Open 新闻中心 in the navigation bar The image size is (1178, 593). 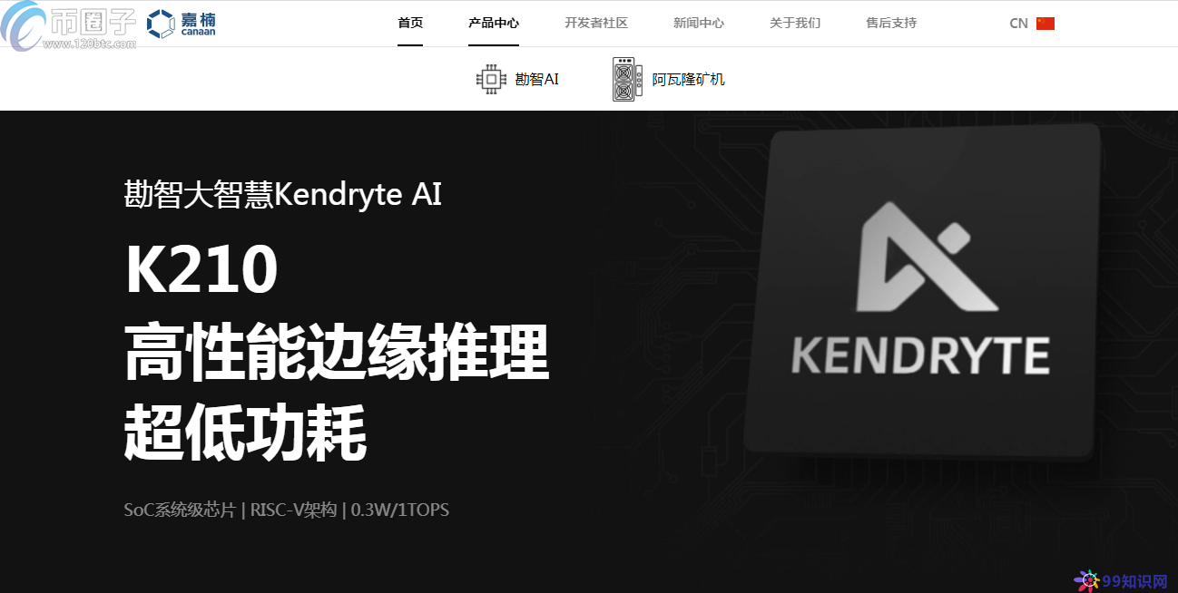pyautogui.click(x=699, y=24)
